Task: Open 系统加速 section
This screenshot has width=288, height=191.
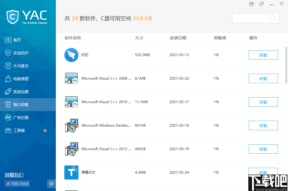Action: (28, 92)
